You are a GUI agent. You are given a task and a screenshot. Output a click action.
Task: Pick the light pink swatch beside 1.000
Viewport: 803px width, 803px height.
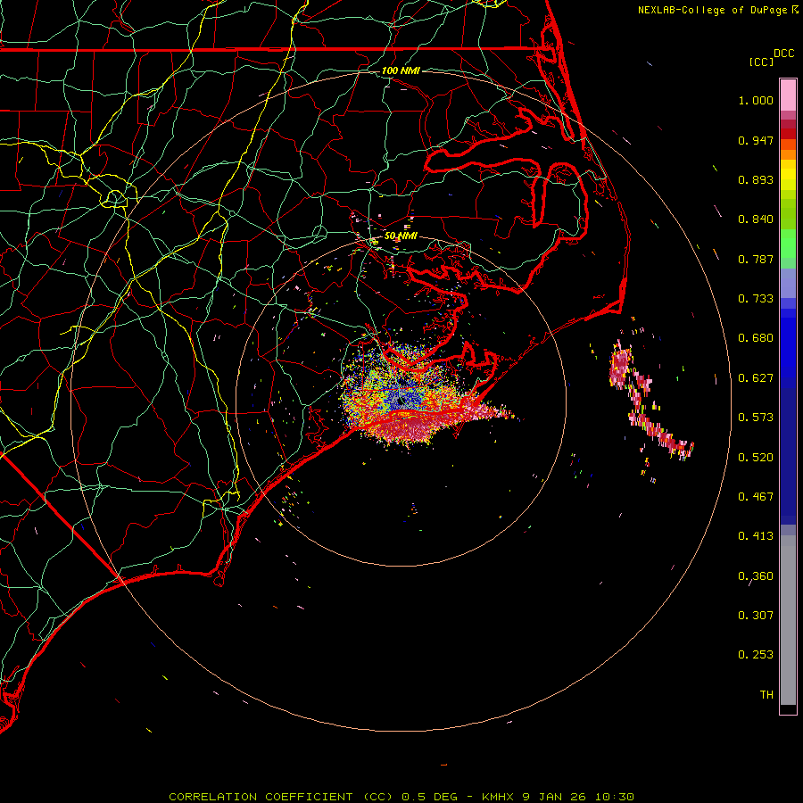pos(788,95)
